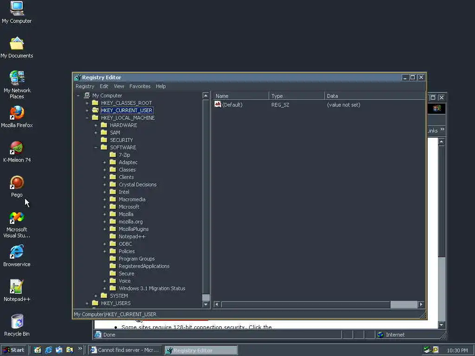Open Microsoft Visual Studio desktop shortcut

(17, 225)
